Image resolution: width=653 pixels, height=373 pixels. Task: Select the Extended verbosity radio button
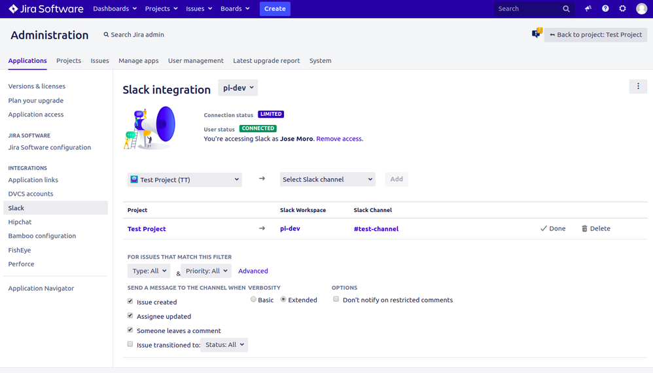coord(283,299)
